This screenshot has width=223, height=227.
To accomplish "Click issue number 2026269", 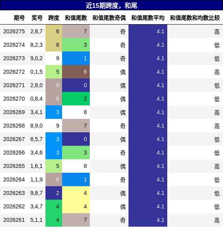I will (14, 112).
